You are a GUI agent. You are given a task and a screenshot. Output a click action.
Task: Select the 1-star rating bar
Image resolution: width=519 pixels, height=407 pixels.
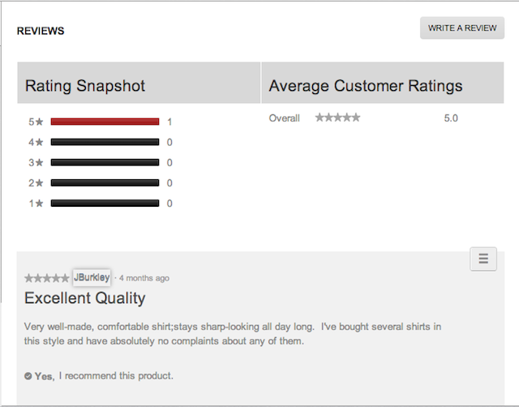tap(105, 203)
